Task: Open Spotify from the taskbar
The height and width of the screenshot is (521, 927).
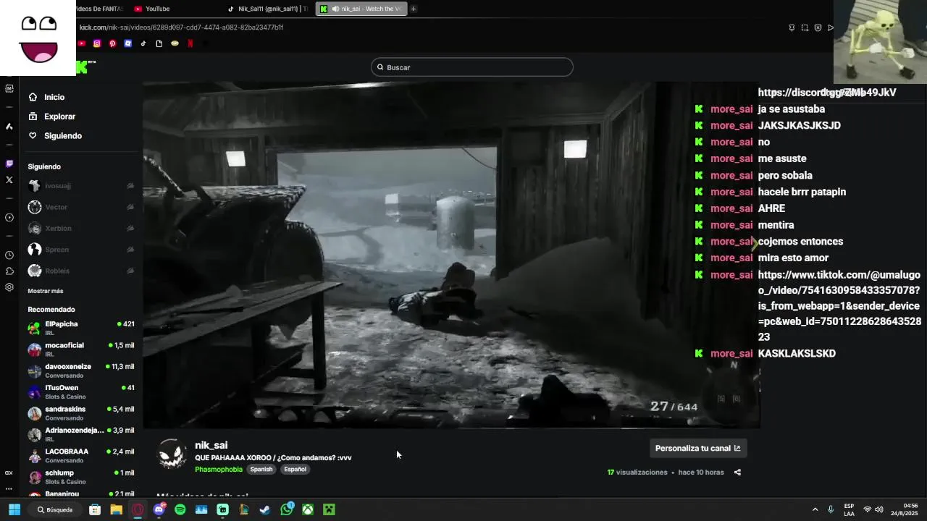Action: (180, 509)
